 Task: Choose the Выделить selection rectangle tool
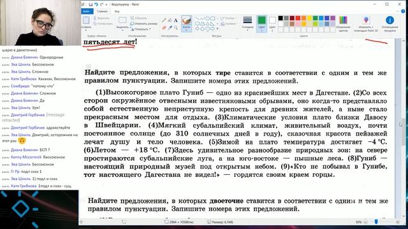[122, 20]
